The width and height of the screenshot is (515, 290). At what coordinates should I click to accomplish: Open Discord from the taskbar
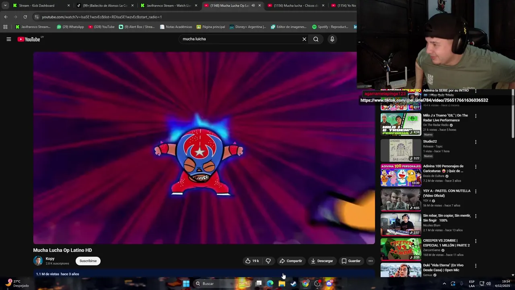(329, 284)
